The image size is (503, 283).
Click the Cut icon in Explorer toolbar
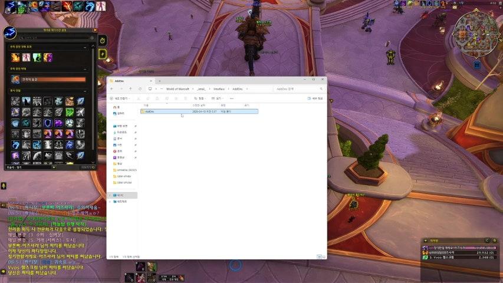139,98
